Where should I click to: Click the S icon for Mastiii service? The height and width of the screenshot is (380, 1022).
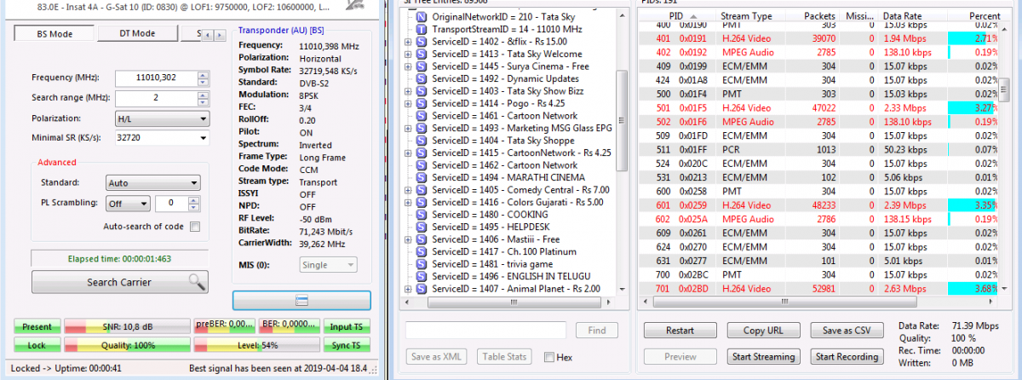421,239
